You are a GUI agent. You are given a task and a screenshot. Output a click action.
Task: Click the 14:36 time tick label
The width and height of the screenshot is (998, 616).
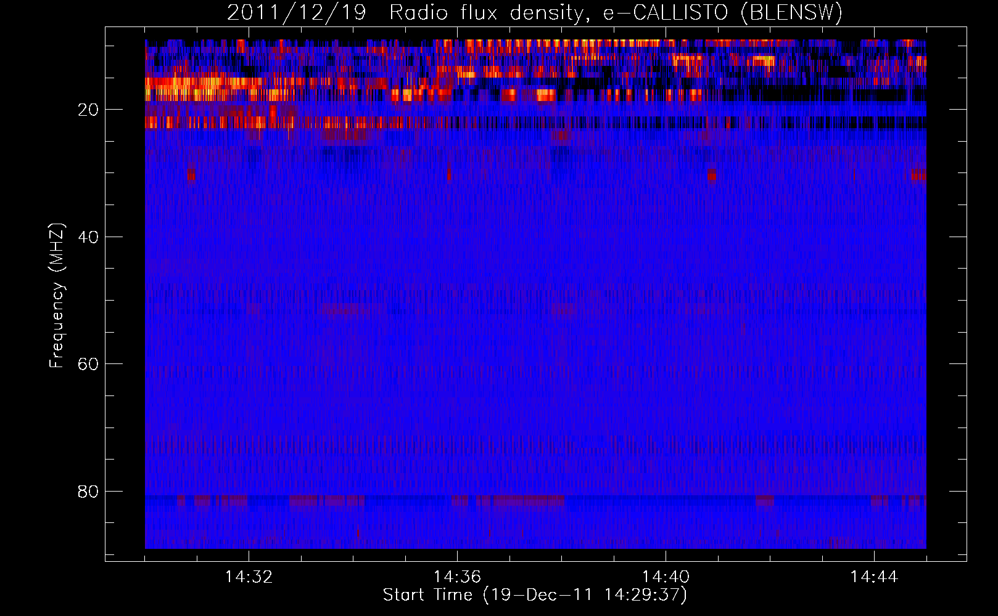457,577
